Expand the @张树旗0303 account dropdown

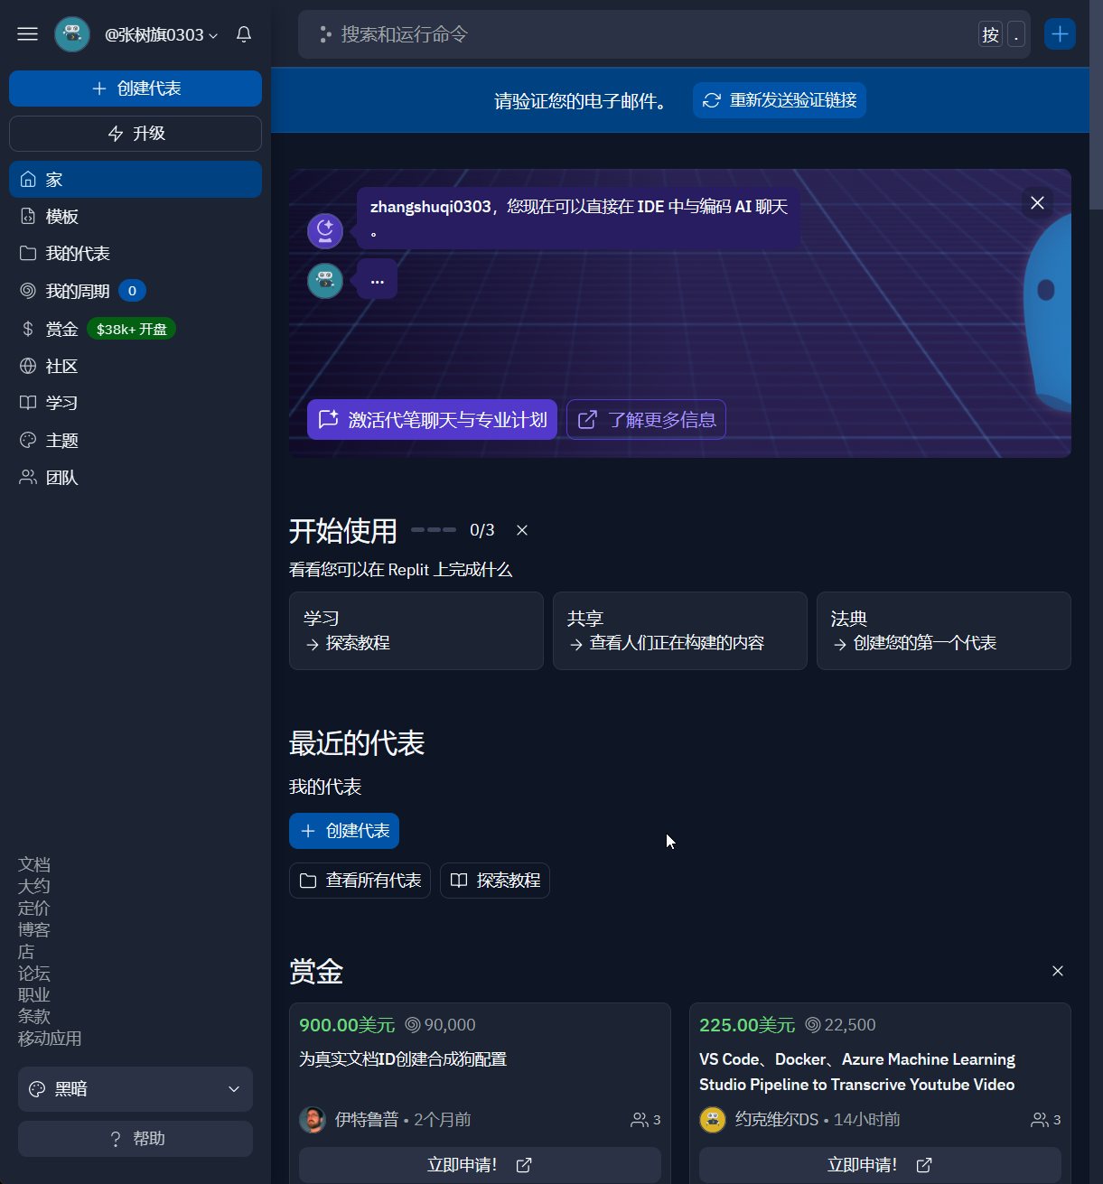pyautogui.click(x=161, y=34)
